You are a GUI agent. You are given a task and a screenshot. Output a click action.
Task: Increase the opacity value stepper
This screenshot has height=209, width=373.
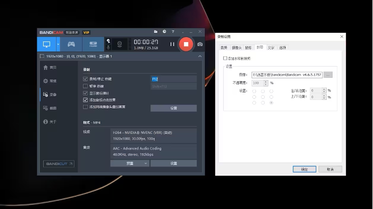(266, 82)
